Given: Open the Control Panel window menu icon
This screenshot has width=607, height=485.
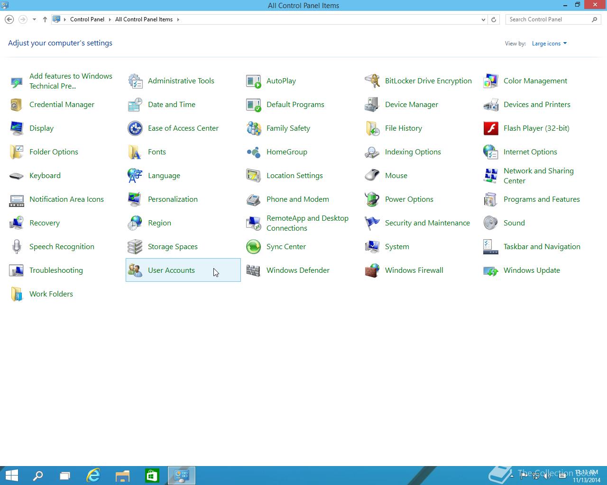Looking at the screenshot, I should (5, 5).
